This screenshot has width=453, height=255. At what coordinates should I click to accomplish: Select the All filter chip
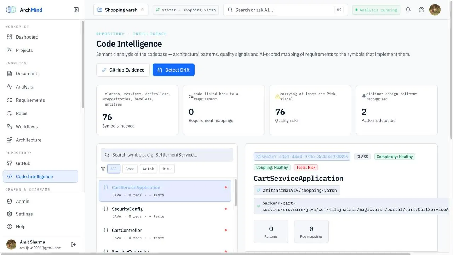[114, 169]
